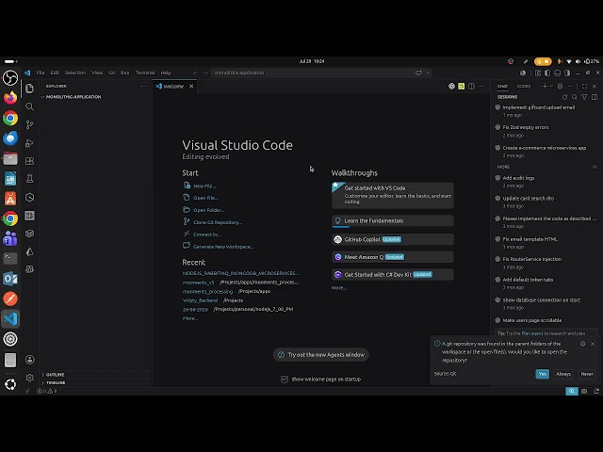The width and height of the screenshot is (603, 452).
Task: Open the Testing flask view
Action: click(29, 179)
